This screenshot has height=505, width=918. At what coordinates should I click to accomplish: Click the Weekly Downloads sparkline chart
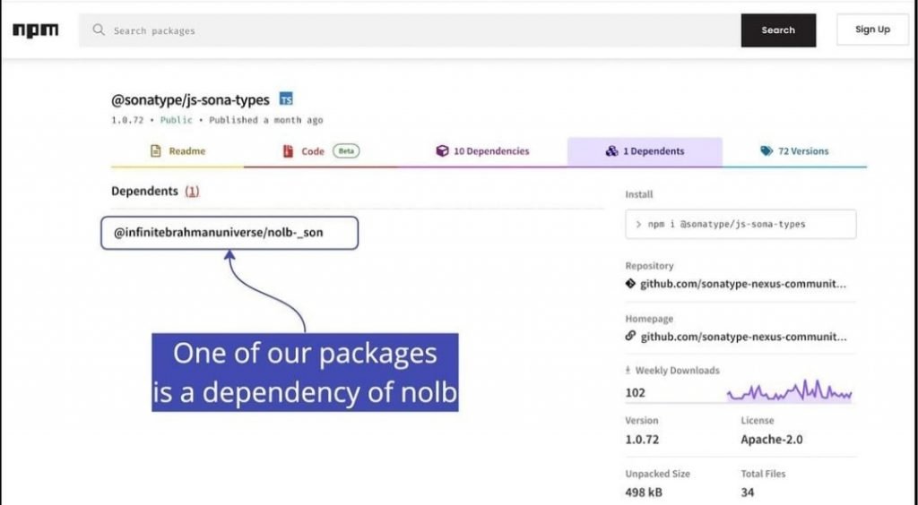789,390
